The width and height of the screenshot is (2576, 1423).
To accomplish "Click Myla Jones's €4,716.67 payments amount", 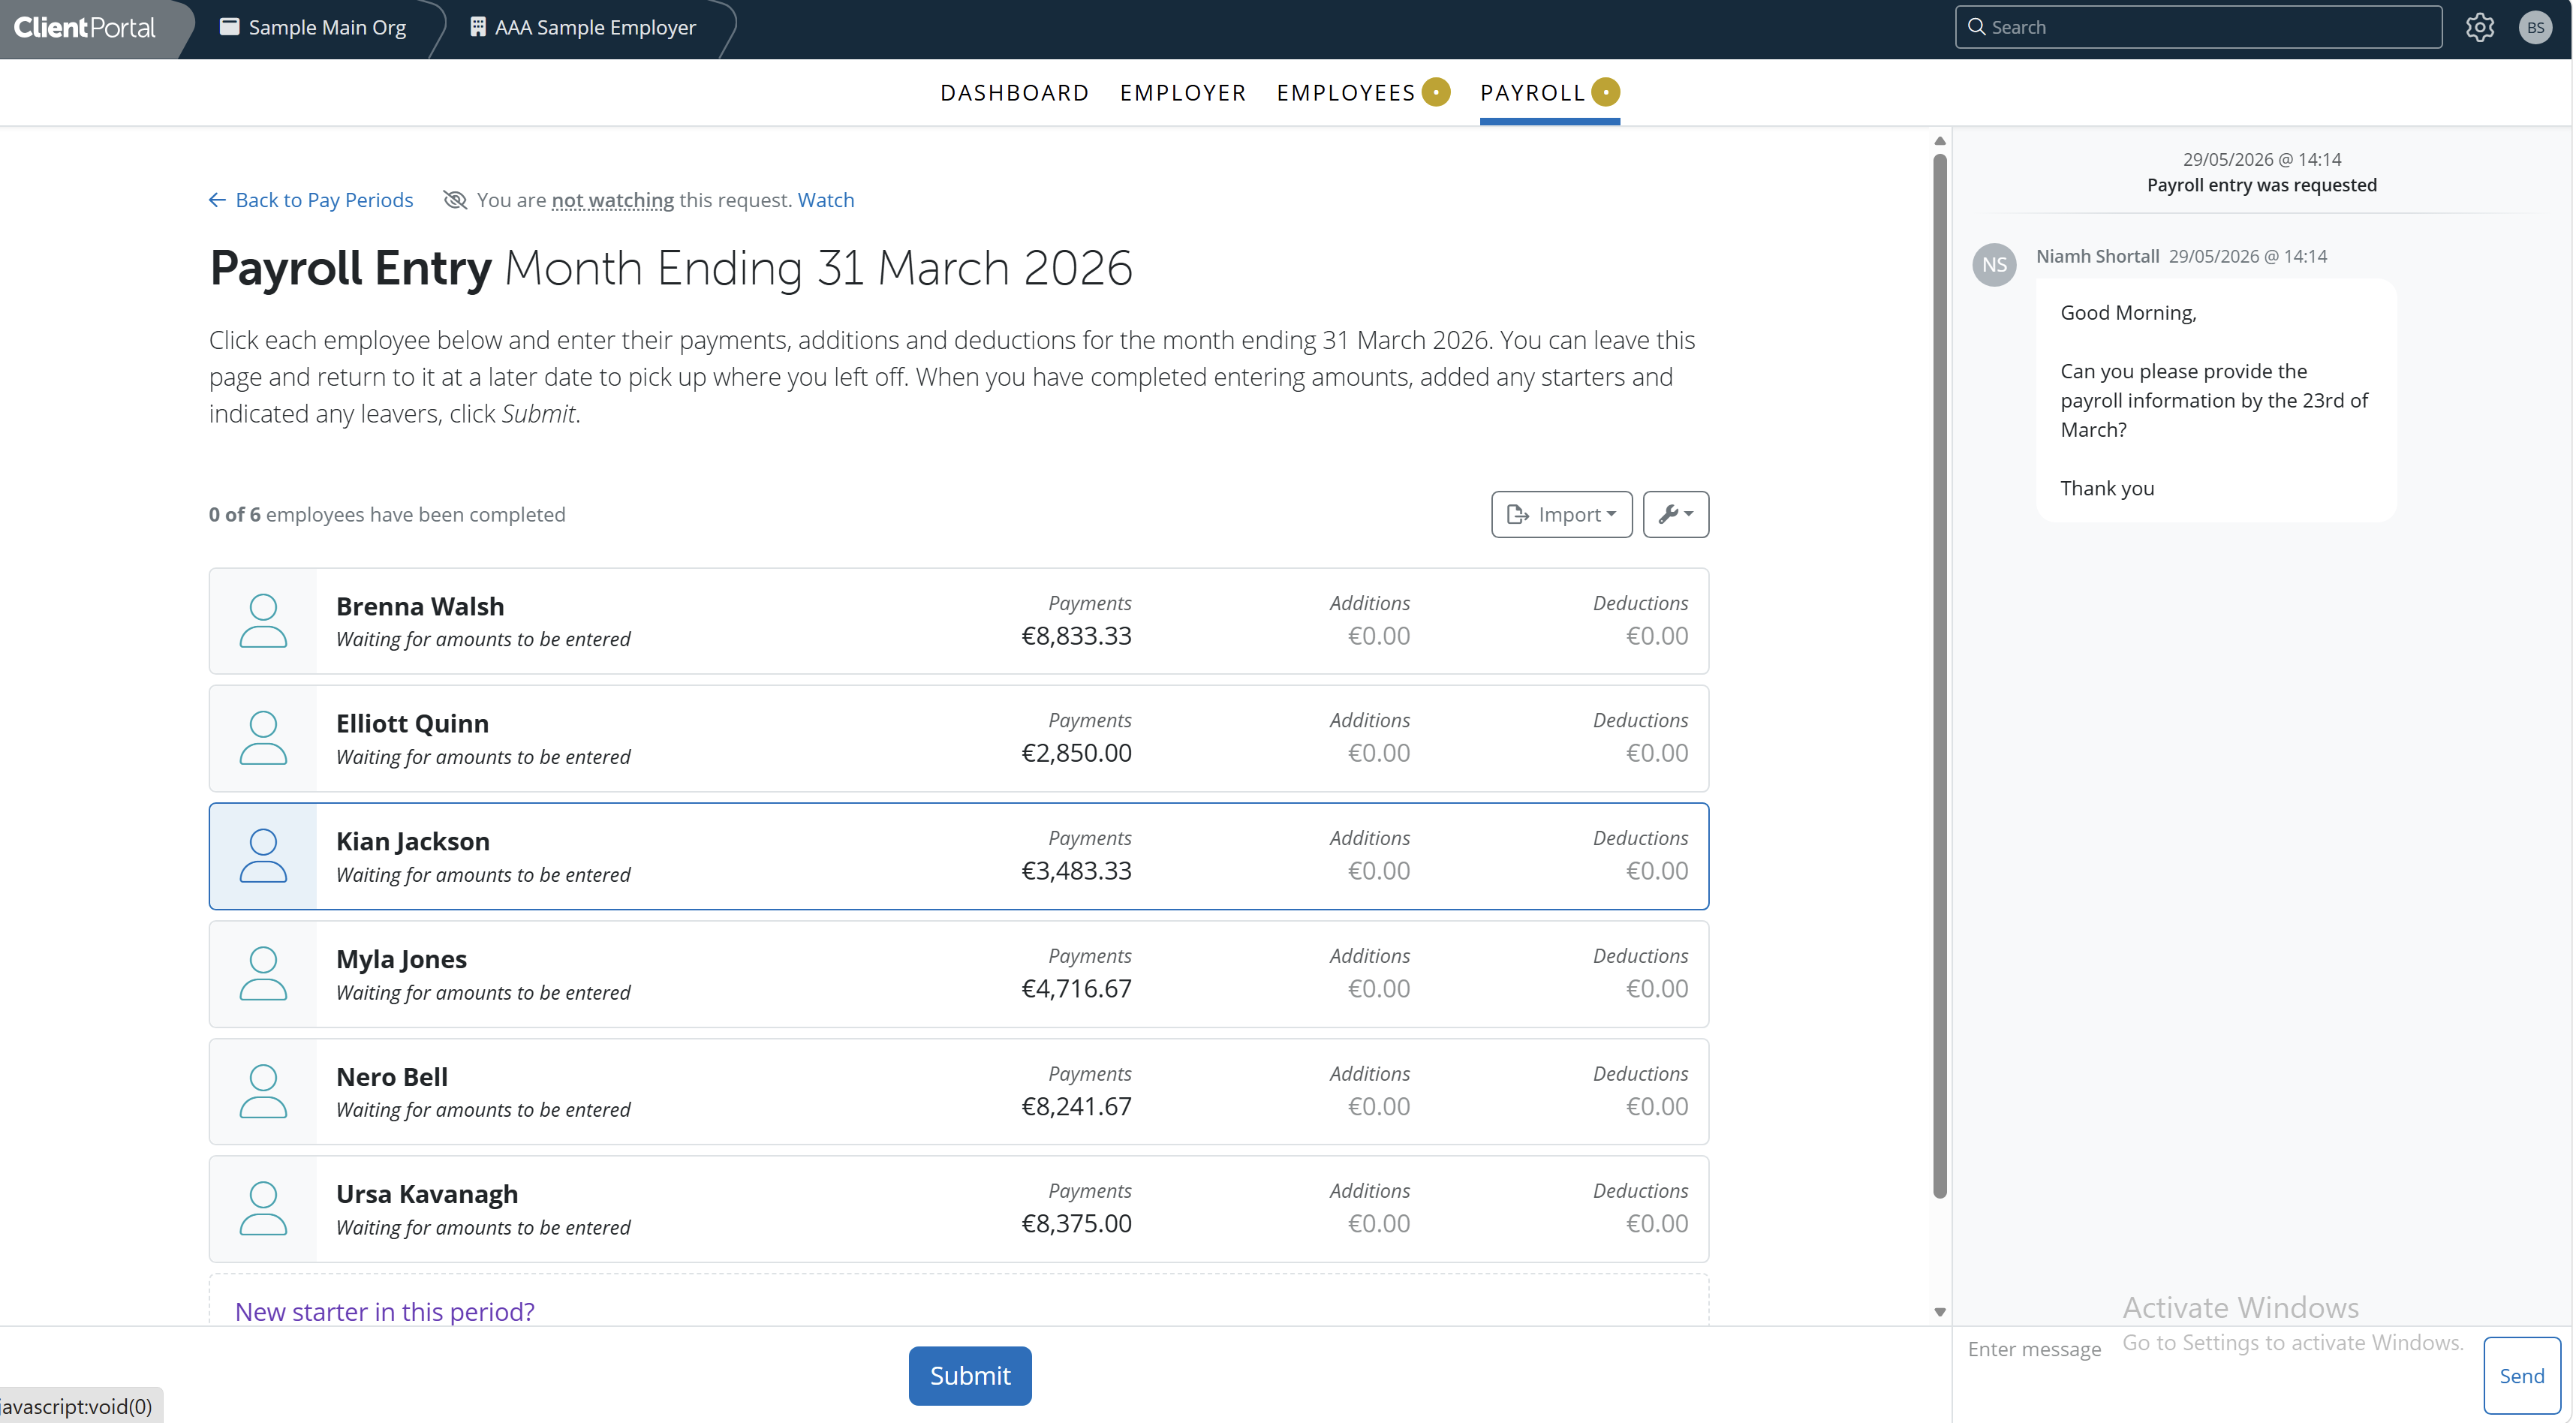I will (1076, 988).
